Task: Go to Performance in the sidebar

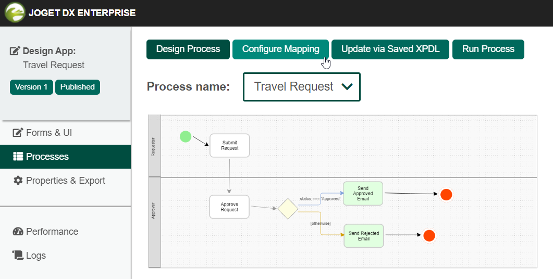Action: 52,232
